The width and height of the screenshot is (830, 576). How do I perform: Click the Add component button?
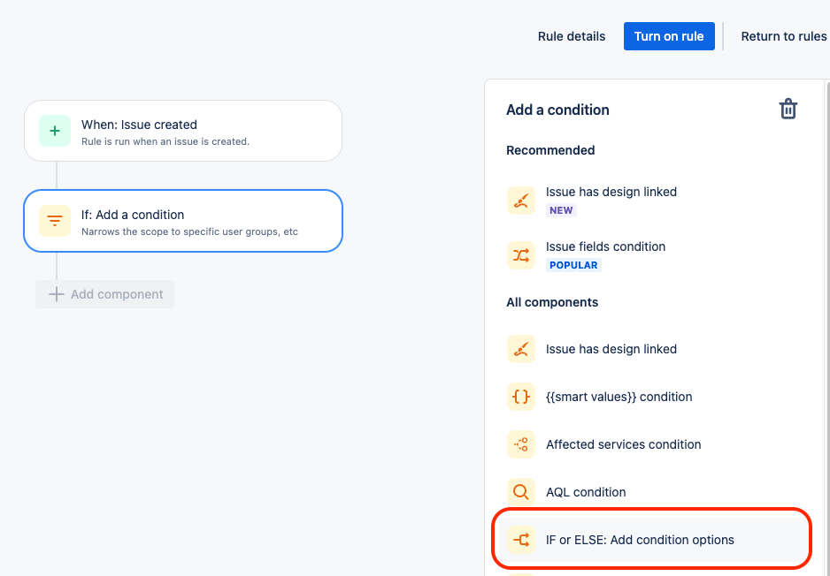[x=105, y=294]
